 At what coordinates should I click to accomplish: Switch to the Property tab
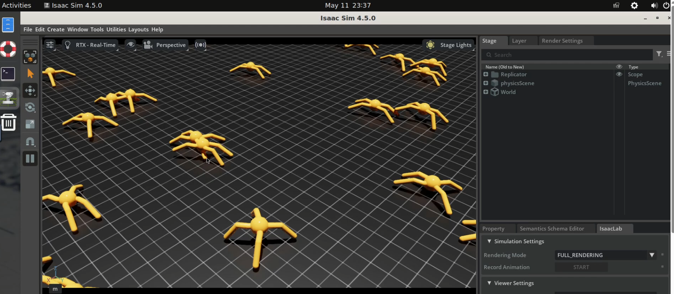(493, 228)
